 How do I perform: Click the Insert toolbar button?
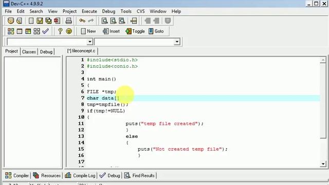tap(111, 31)
